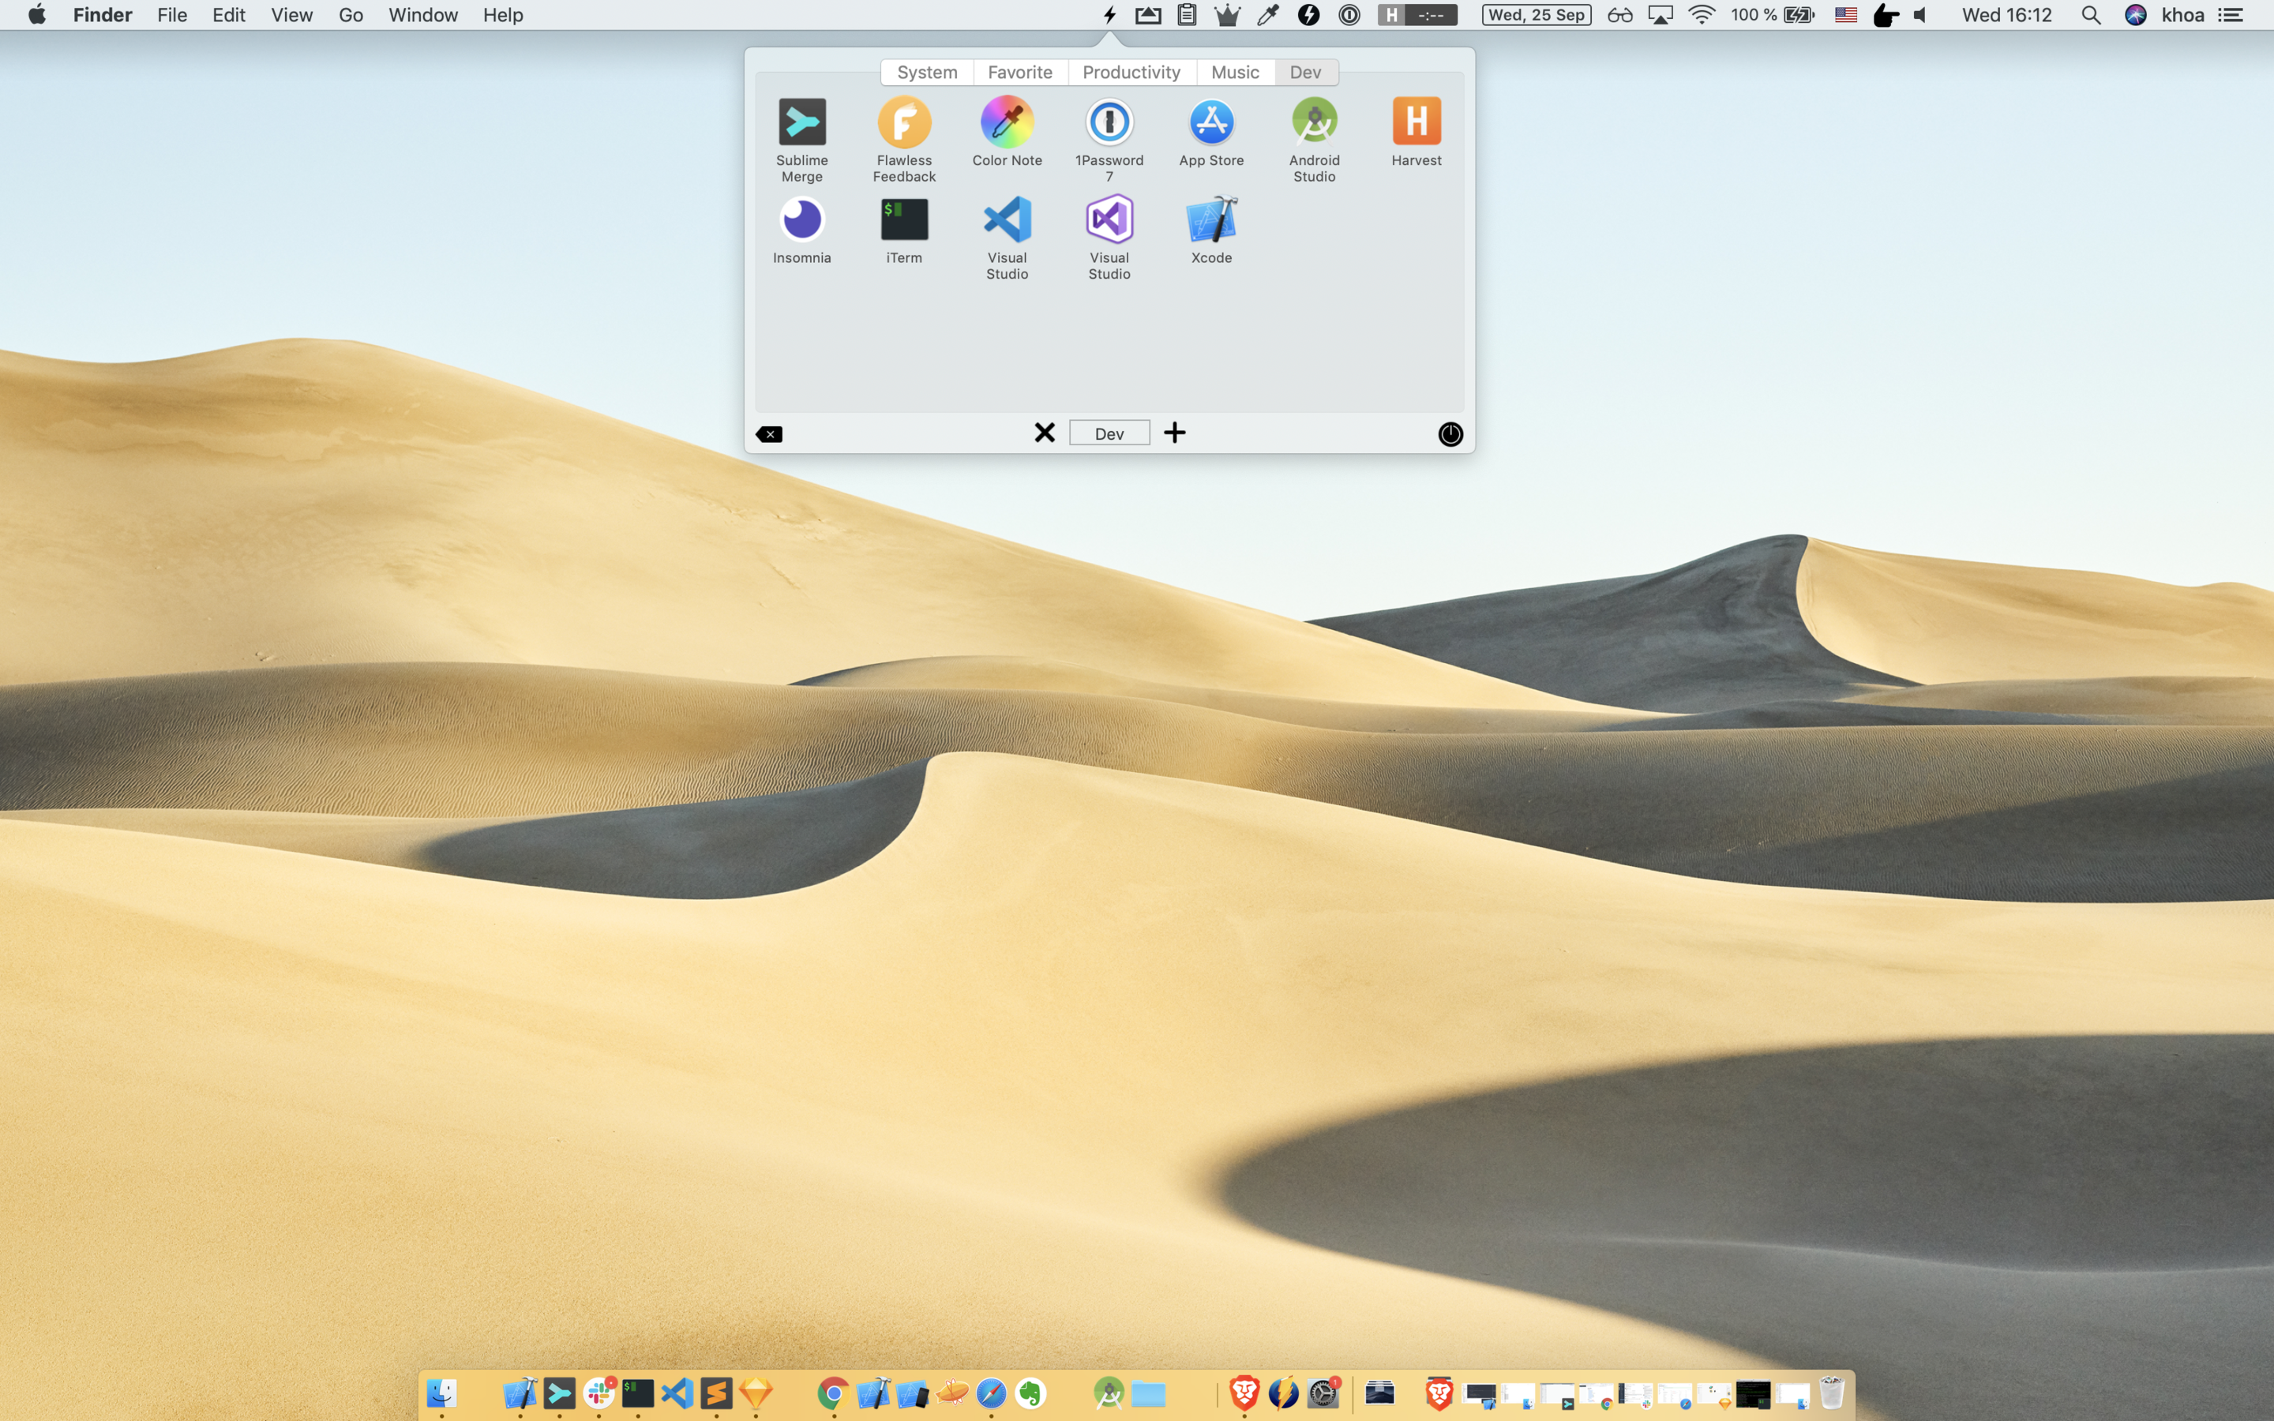Switch to the Favorite tab
Image resolution: width=2274 pixels, height=1421 pixels.
pyautogui.click(x=1019, y=73)
